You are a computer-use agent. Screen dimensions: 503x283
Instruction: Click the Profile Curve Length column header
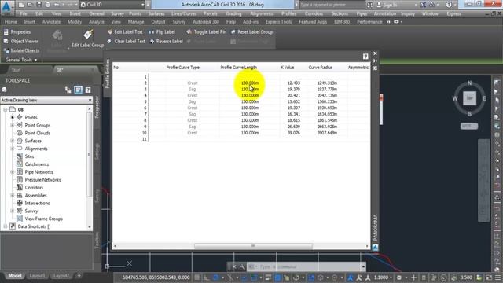(238, 68)
